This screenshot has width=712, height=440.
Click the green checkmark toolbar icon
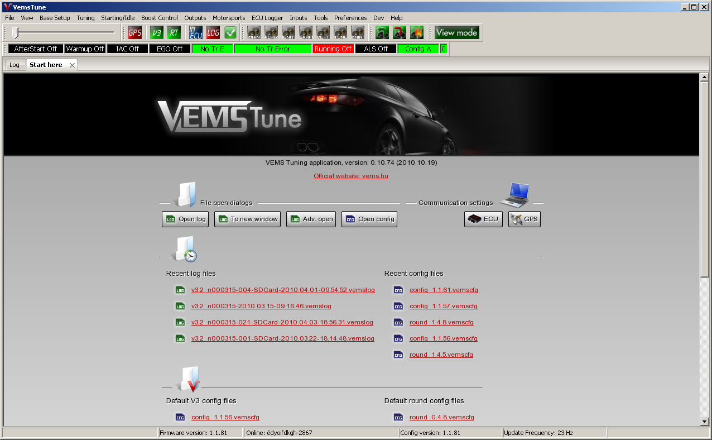pos(230,32)
